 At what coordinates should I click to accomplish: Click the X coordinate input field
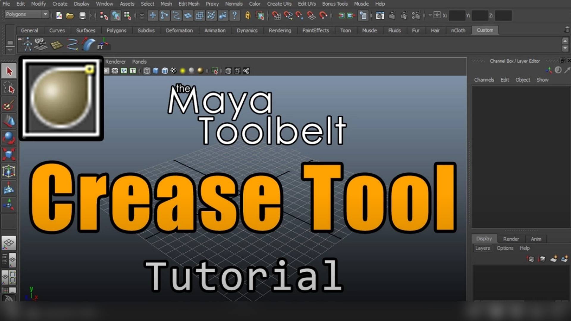[x=457, y=15]
